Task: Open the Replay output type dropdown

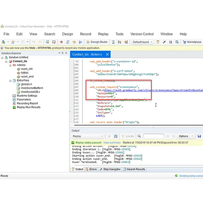Action: point(88,136)
